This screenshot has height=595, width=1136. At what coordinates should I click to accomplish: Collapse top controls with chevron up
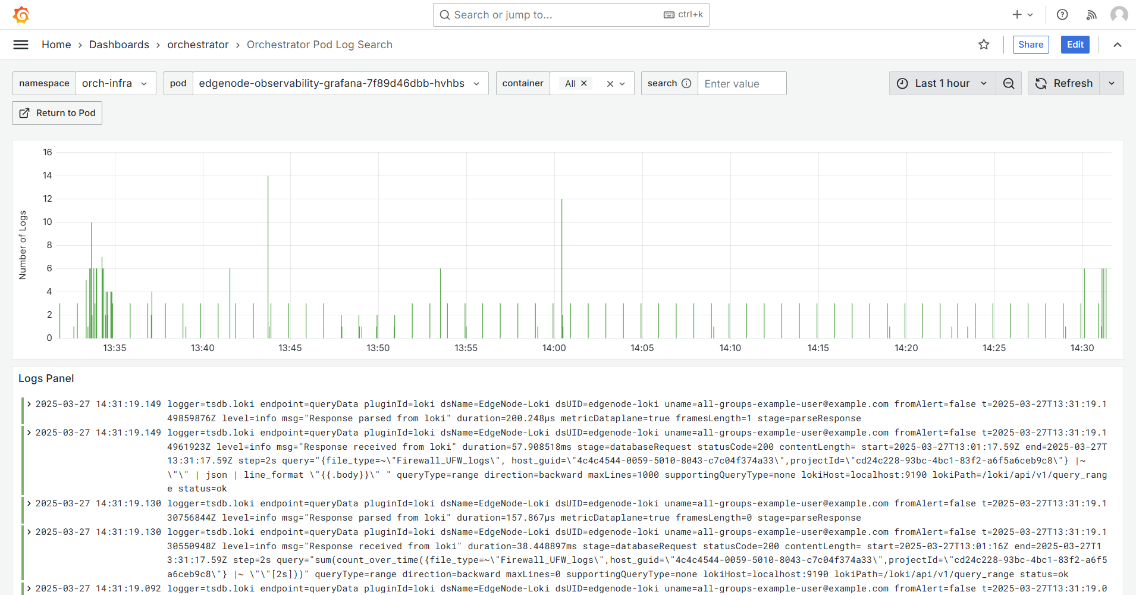1118,45
